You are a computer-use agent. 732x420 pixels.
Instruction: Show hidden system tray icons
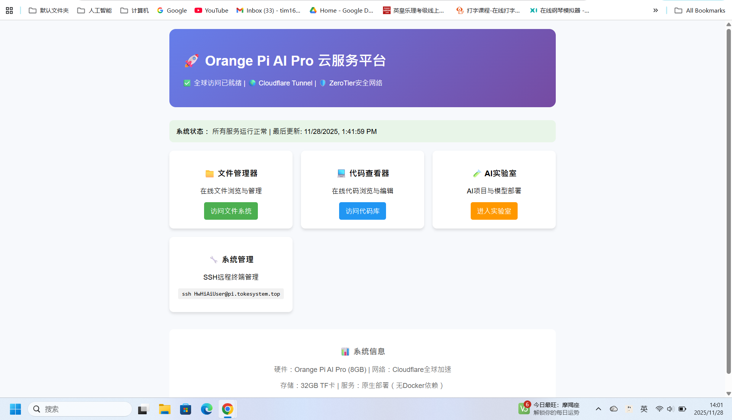point(598,409)
